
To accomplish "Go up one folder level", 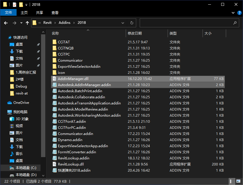I will 27,23.
